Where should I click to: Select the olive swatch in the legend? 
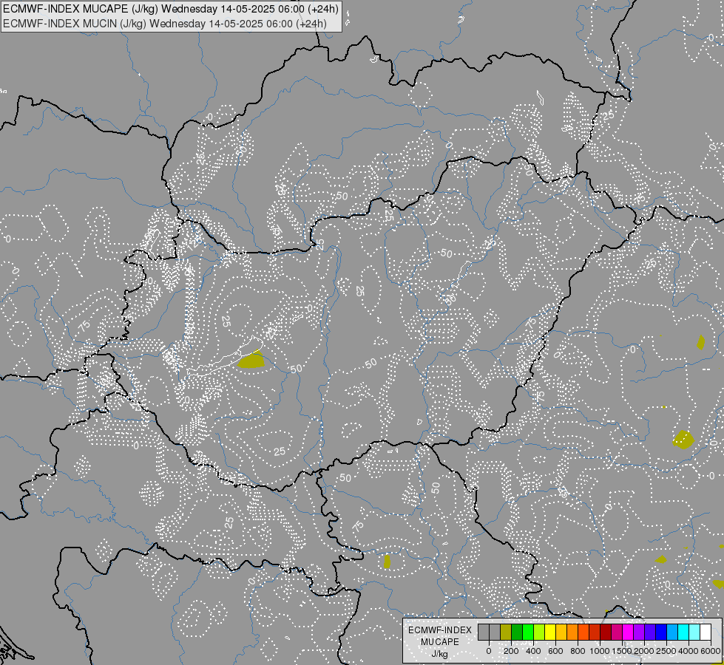[x=506, y=632]
